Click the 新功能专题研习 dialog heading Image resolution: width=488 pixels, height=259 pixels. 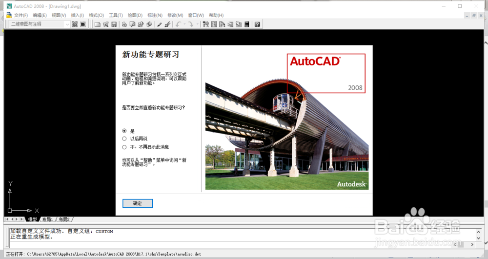pyautogui.click(x=151, y=55)
